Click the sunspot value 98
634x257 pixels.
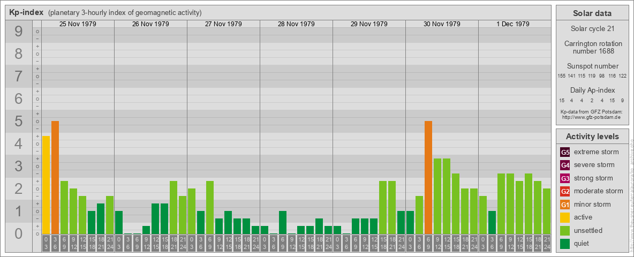point(602,76)
